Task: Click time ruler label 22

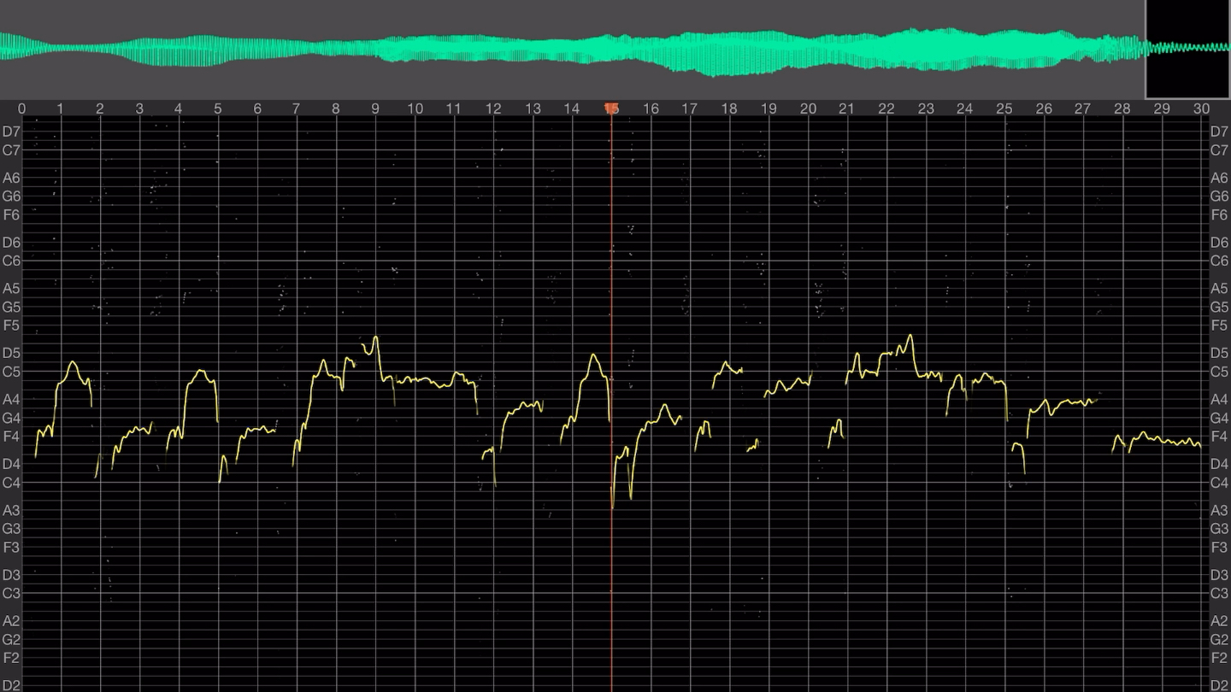Action: click(886, 108)
